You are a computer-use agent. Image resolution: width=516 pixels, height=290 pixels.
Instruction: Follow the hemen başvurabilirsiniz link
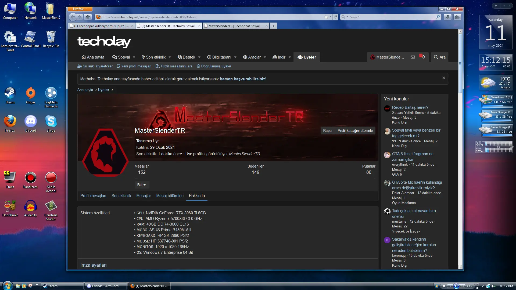click(243, 79)
